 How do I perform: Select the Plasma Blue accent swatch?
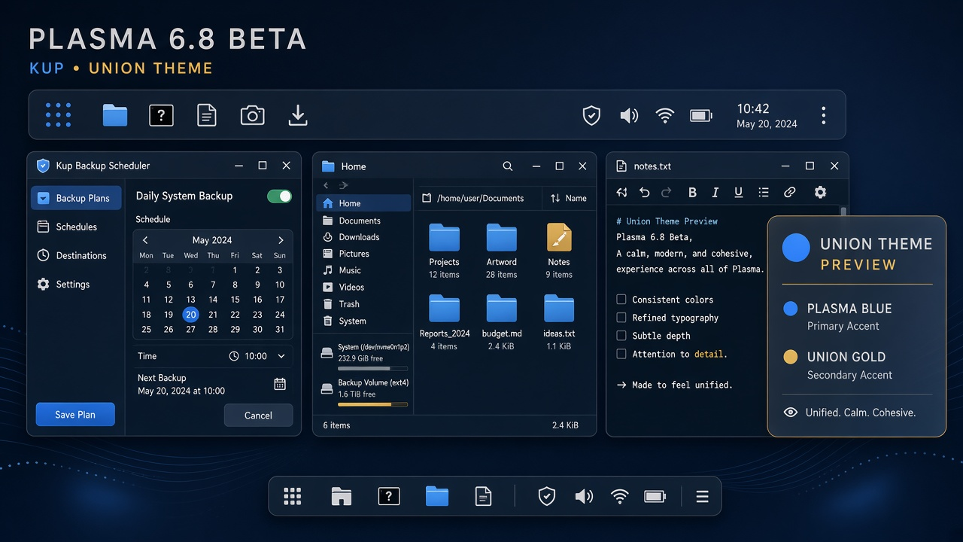[x=790, y=309]
